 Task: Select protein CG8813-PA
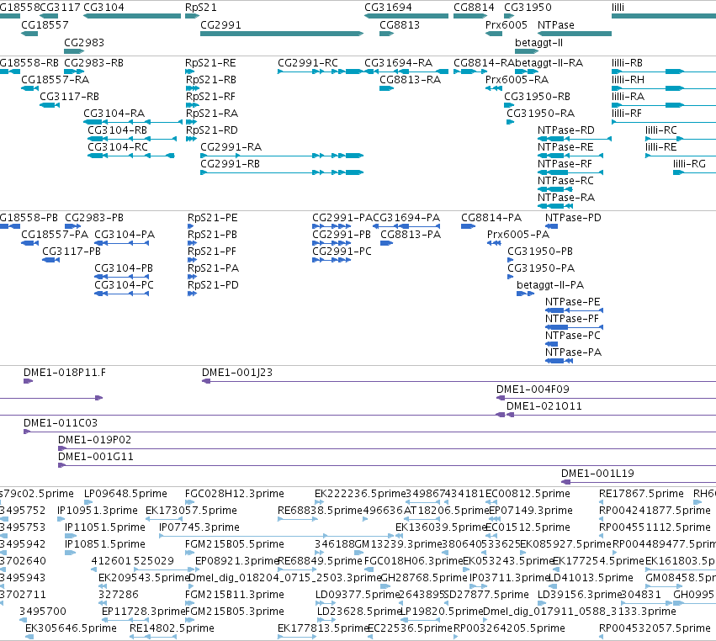coord(411,235)
